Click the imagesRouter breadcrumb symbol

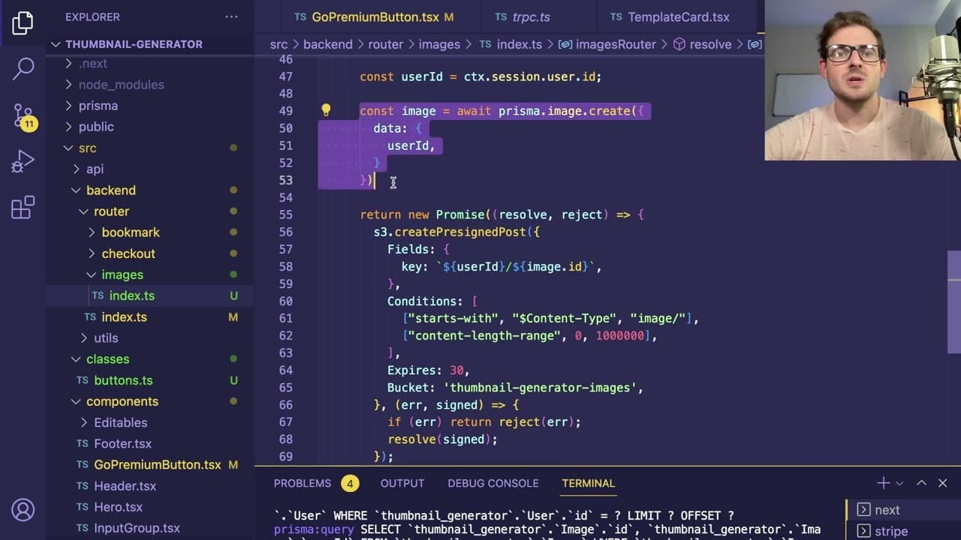click(x=608, y=44)
